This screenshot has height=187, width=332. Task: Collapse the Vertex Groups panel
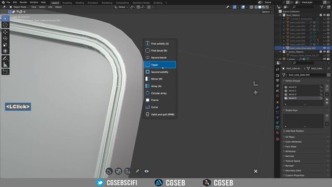coord(293,81)
